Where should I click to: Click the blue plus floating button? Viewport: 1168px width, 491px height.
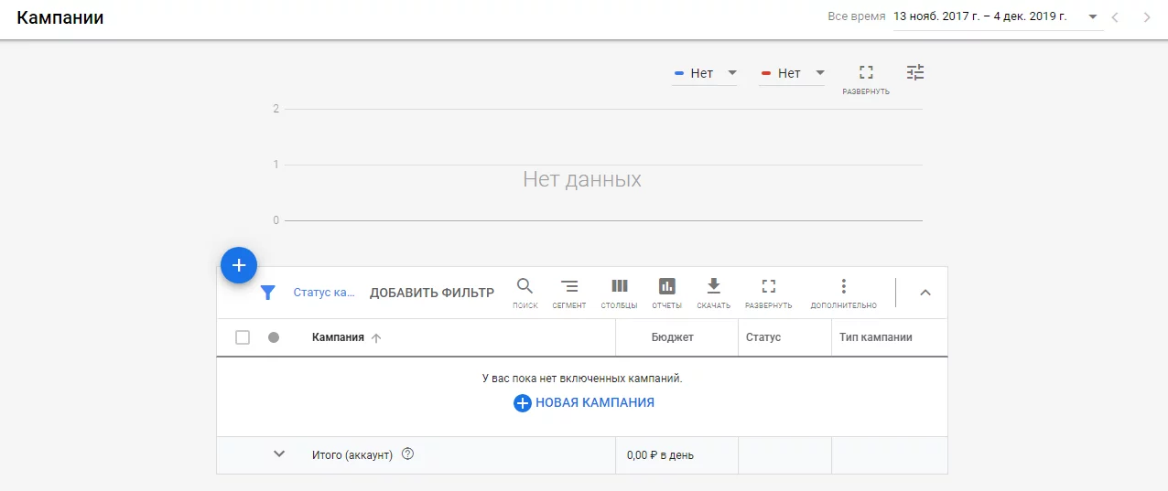pyautogui.click(x=239, y=265)
